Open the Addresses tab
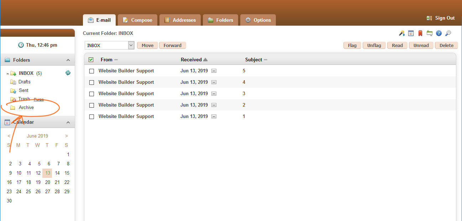 pyautogui.click(x=180, y=20)
